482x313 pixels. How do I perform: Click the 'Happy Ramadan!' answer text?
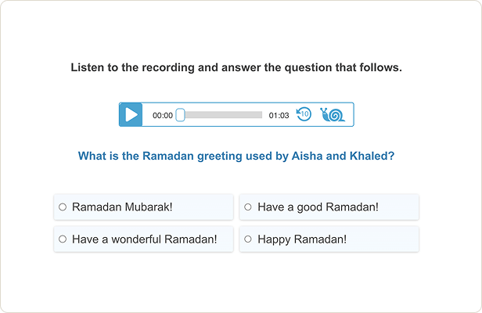click(302, 239)
